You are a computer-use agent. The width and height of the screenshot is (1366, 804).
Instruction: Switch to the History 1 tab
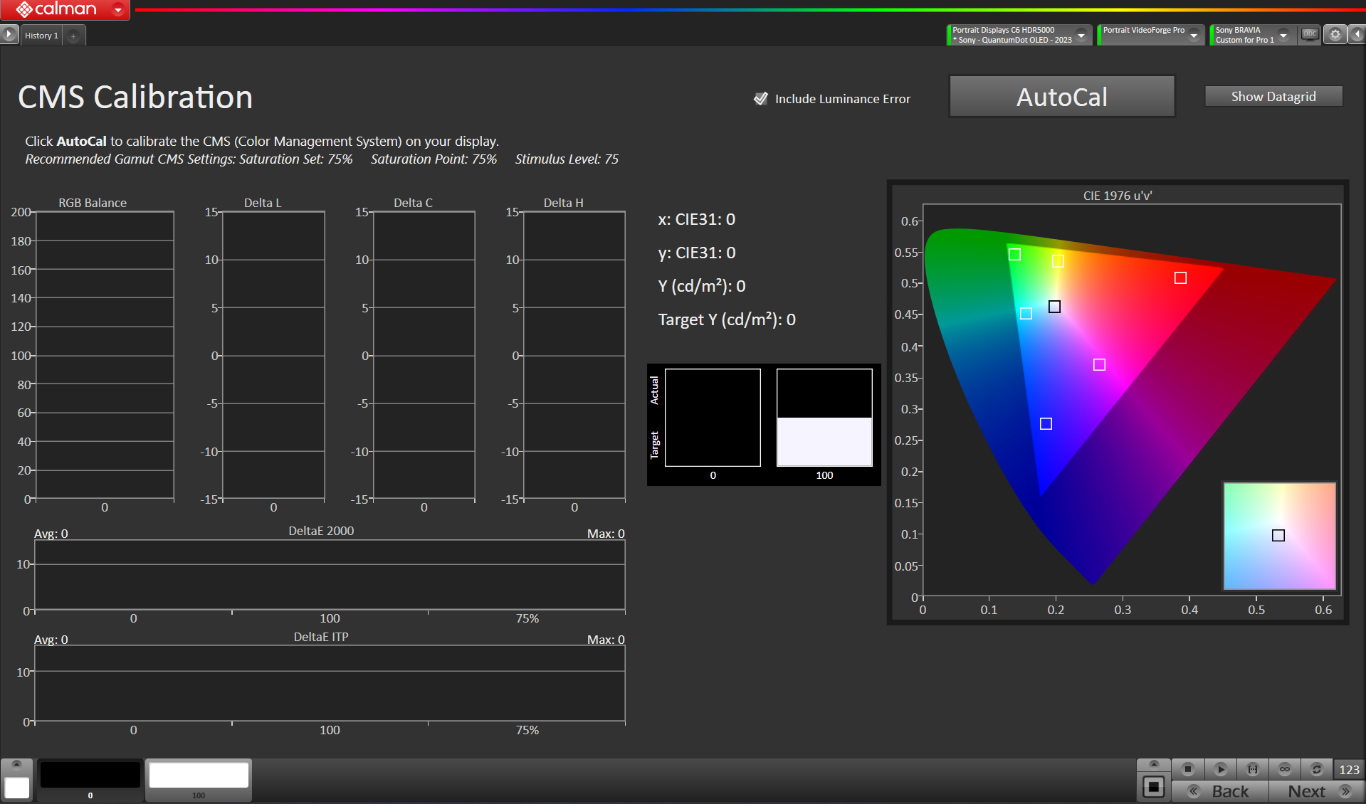point(41,36)
